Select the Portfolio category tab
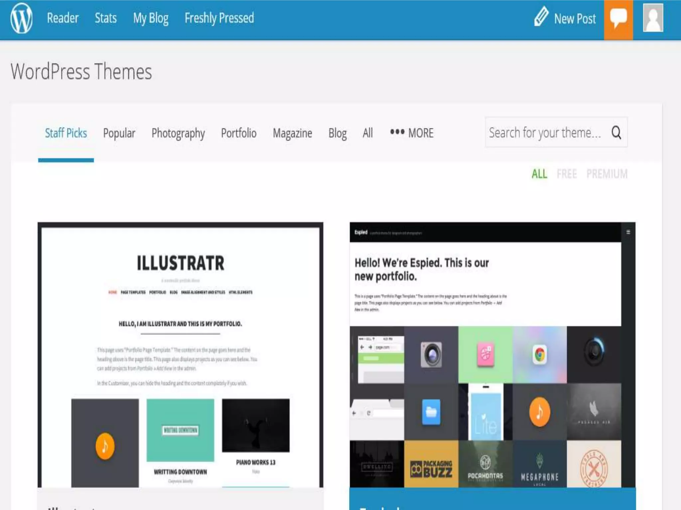The image size is (681, 510). tap(238, 133)
